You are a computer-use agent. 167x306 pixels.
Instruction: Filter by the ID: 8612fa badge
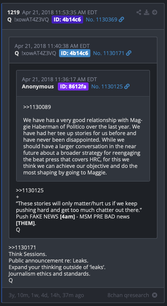pyautogui.click(x=73, y=86)
